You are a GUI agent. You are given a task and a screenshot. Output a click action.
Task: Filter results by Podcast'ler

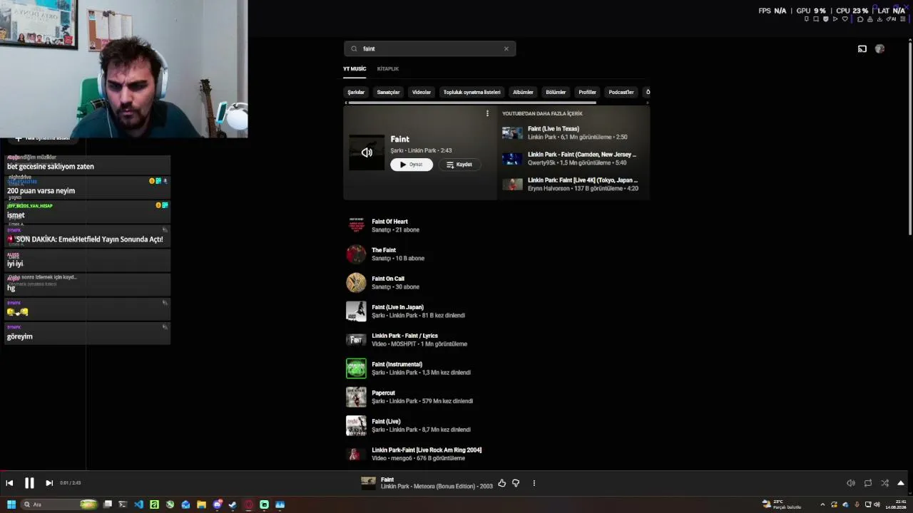(x=621, y=92)
